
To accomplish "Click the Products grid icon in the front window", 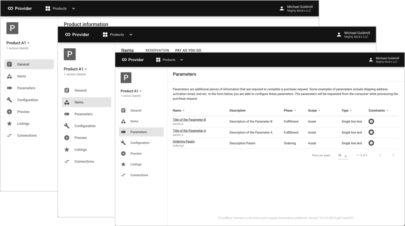I will tap(158, 60).
